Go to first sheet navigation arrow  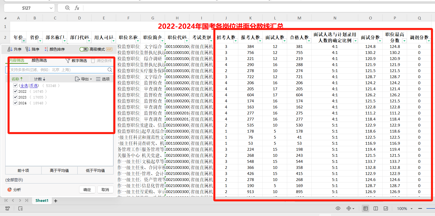[6, 201]
